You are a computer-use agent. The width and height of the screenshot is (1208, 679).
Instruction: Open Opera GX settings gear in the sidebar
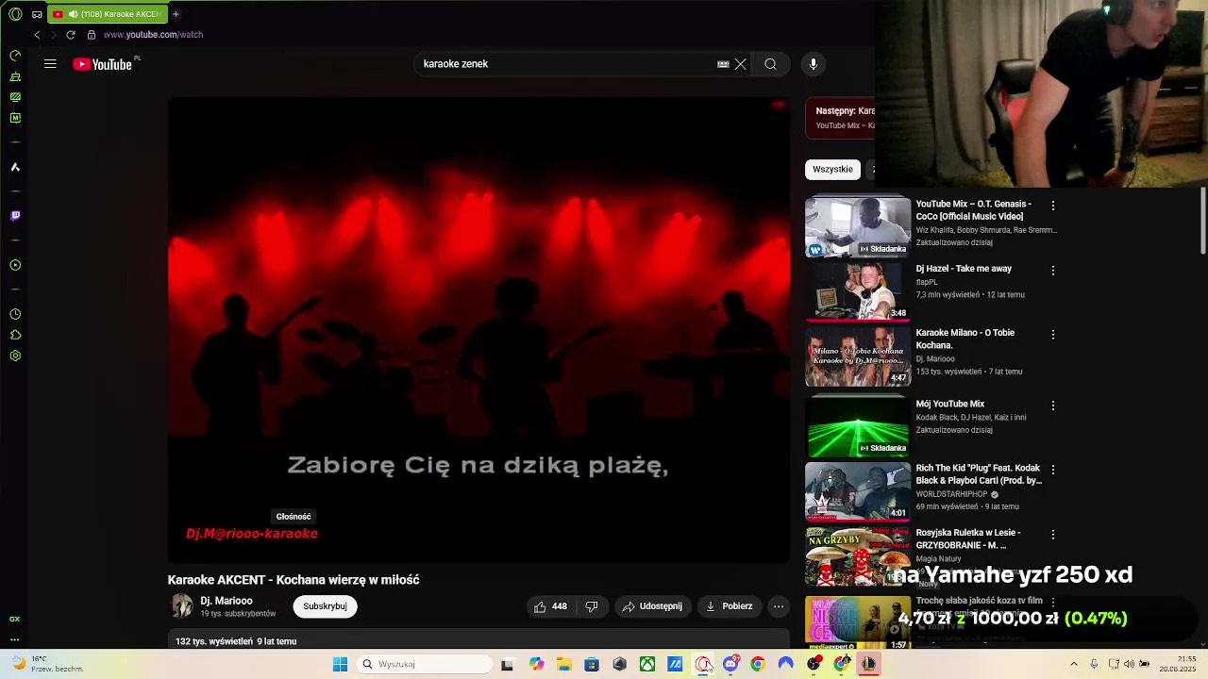pyautogui.click(x=15, y=356)
